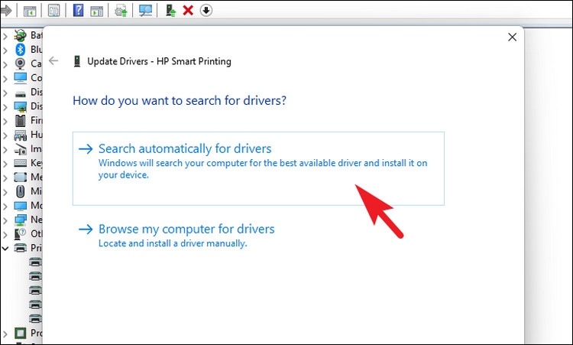Select the Batteries category icon
Screen dimensions: 573x345
[21, 35]
